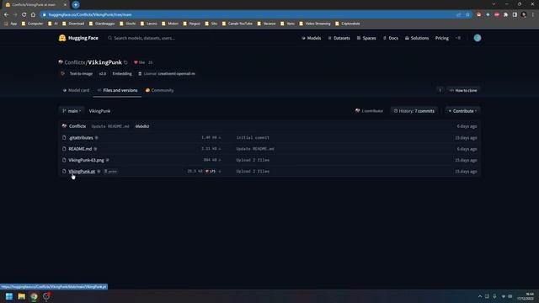Image resolution: width=539 pixels, height=303 pixels.
Task: Click the safety scan icon next to README.md
Action: [x=95, y=149]
